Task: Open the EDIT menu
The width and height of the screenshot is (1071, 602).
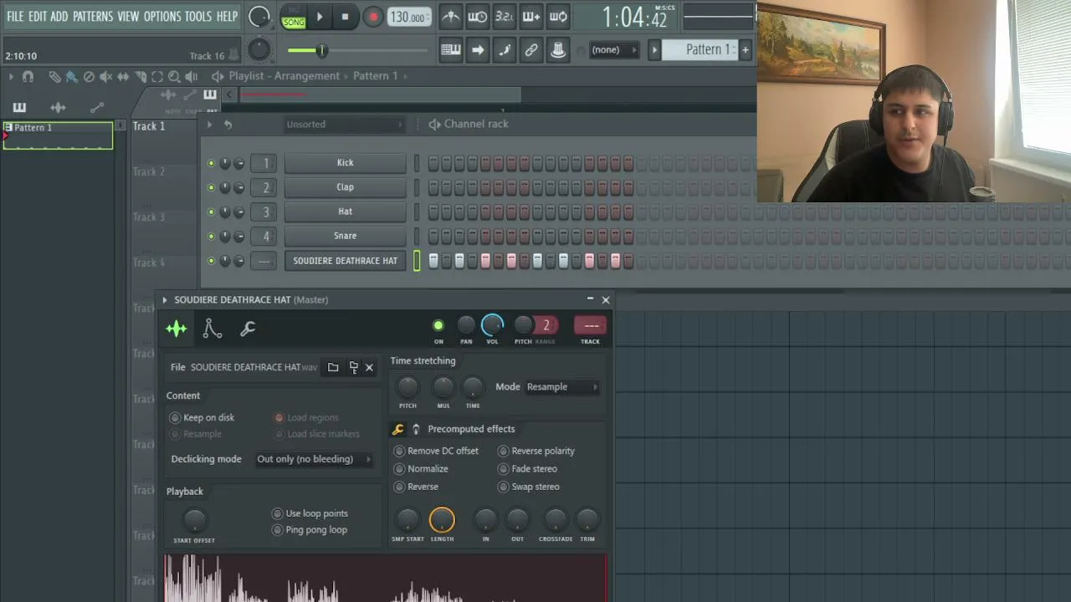Action: [38, 17]
